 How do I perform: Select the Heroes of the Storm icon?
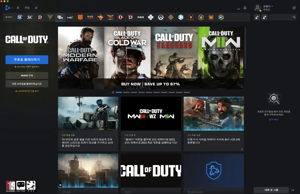click(x=181, y=17)
